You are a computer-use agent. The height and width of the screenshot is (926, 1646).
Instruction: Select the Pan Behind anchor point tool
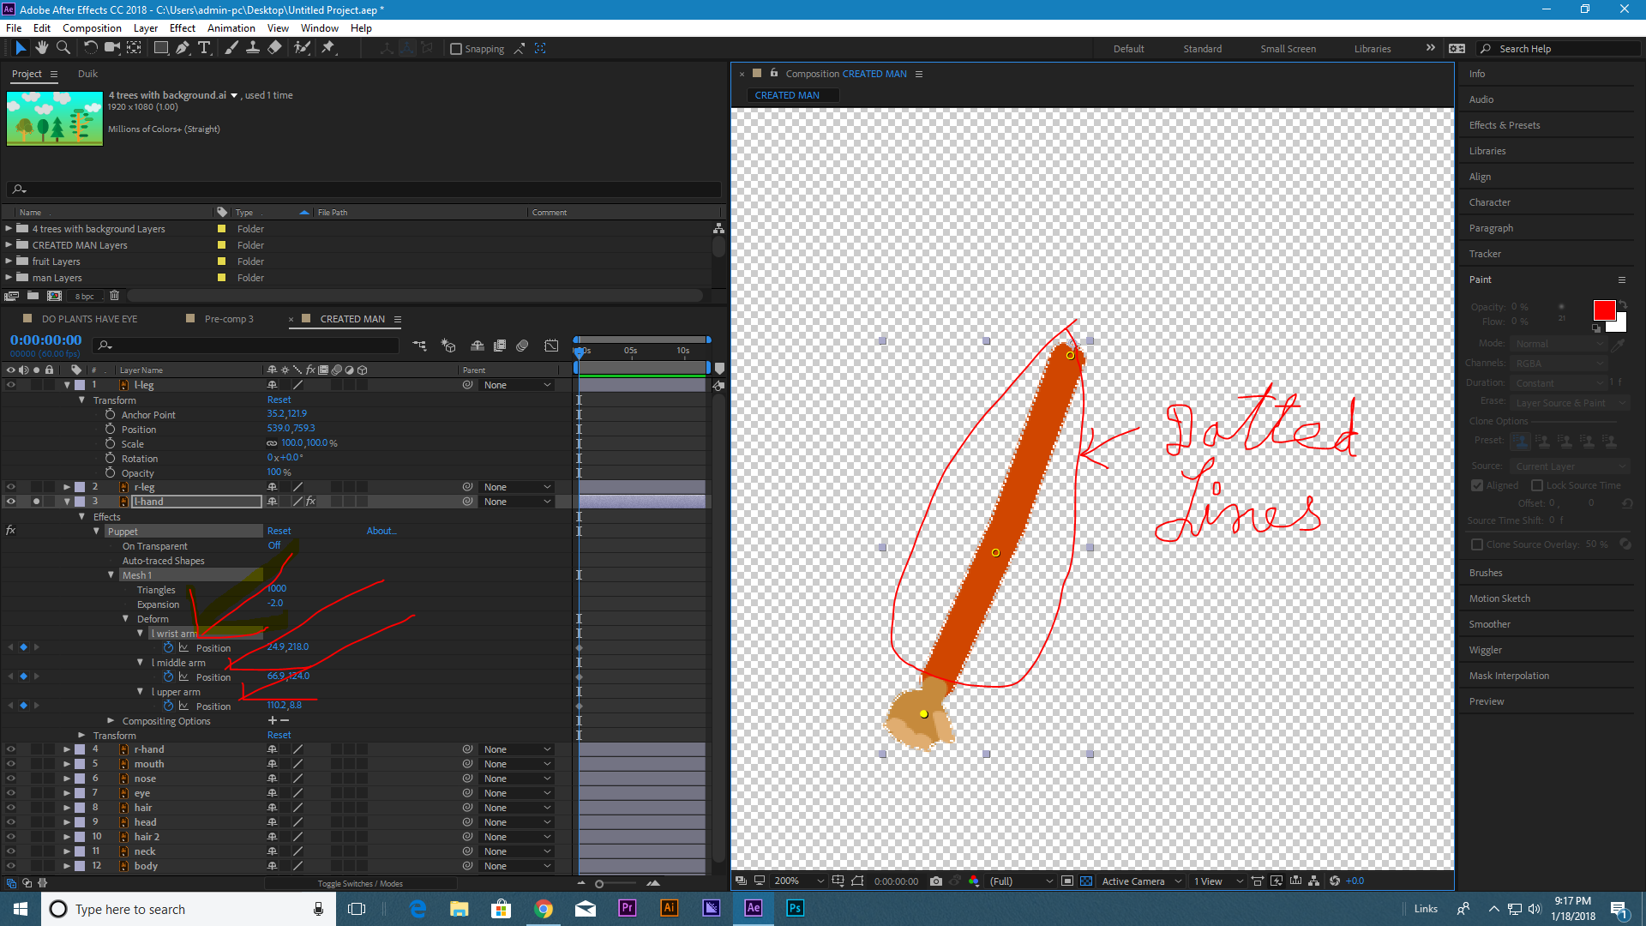[x=135, y=48]
